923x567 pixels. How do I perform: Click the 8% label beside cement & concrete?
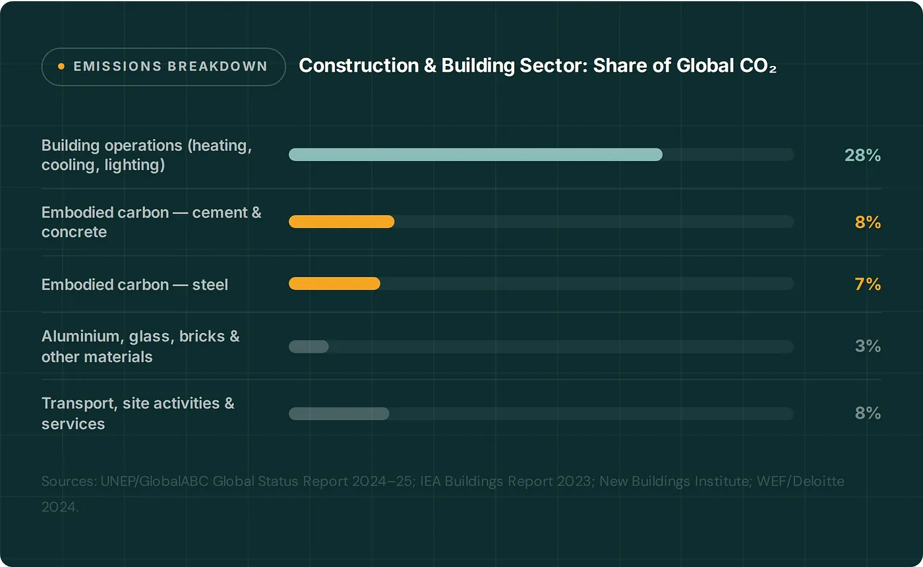pos(867,222)
